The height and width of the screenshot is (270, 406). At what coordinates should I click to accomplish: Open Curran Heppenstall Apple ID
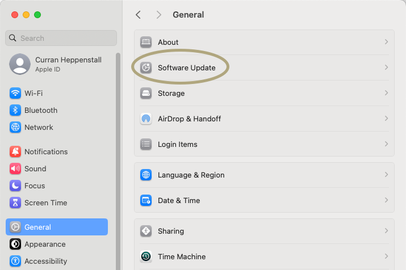tap(57, 64)
